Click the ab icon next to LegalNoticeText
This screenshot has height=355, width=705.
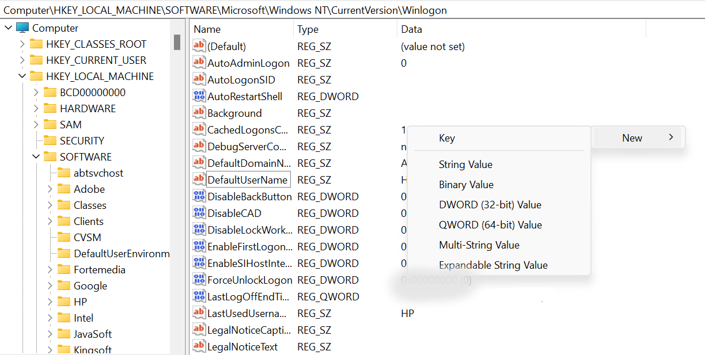pos(199,346)
